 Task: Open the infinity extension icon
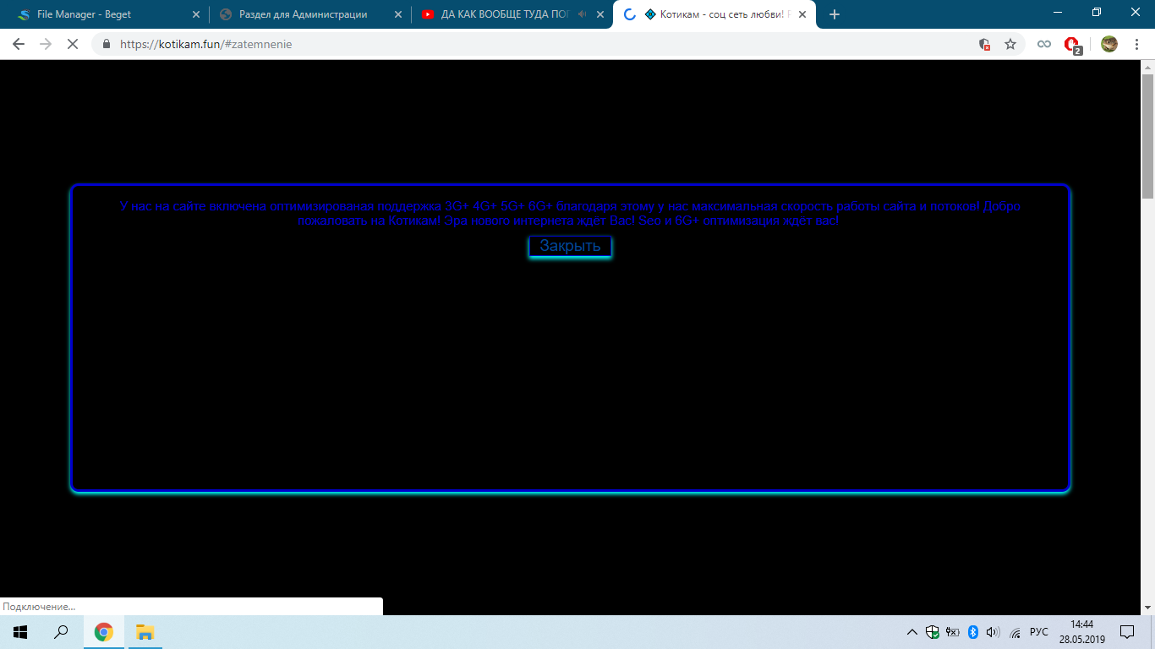1044,44
